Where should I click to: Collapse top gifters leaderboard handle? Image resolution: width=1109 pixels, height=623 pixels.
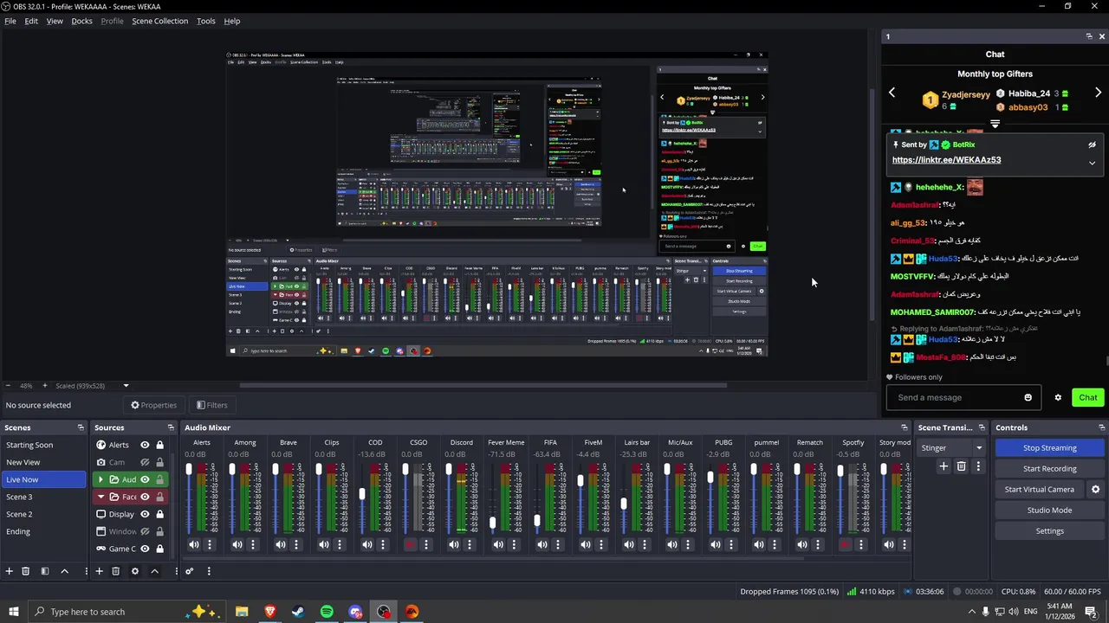(995, 124)
